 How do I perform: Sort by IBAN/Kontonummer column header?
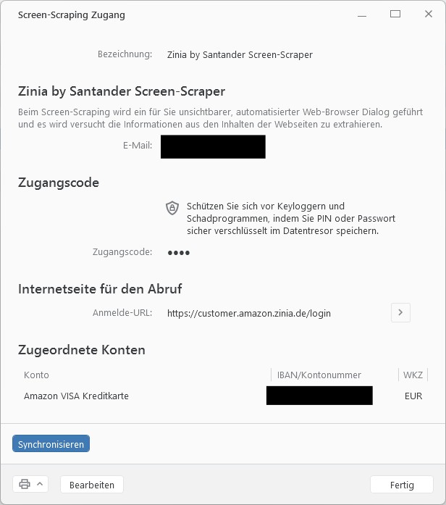[319, 375]
